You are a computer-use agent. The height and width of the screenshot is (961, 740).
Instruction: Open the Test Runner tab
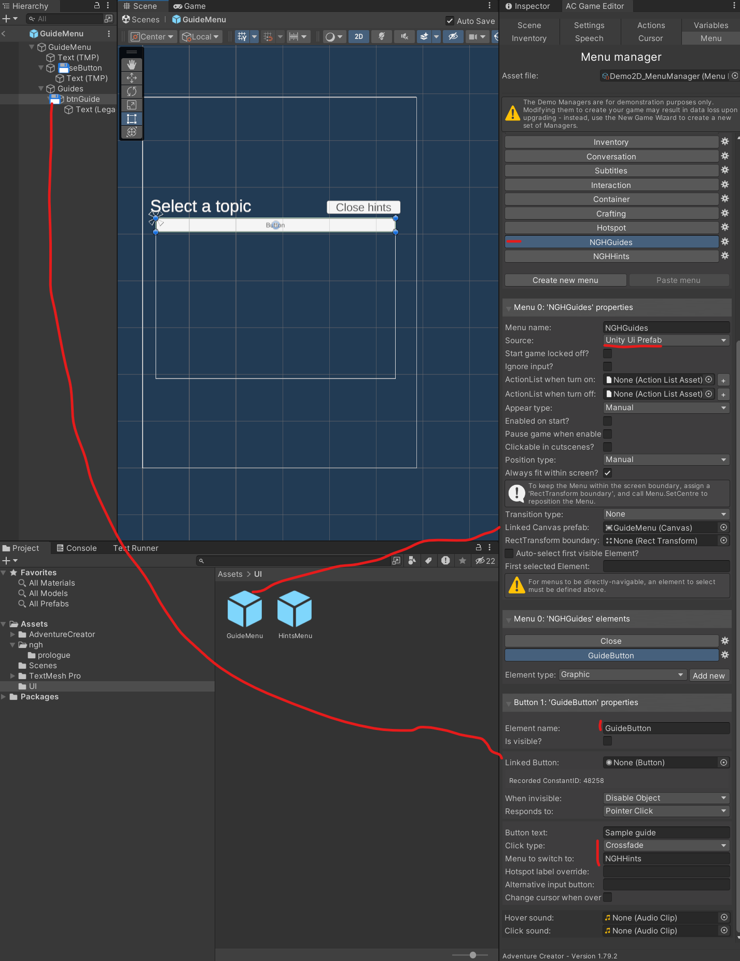click(136, 548)
